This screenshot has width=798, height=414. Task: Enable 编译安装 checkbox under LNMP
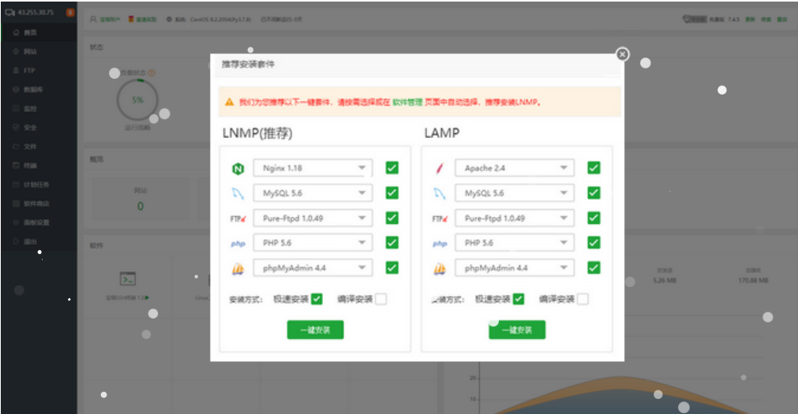pos(380,299)
